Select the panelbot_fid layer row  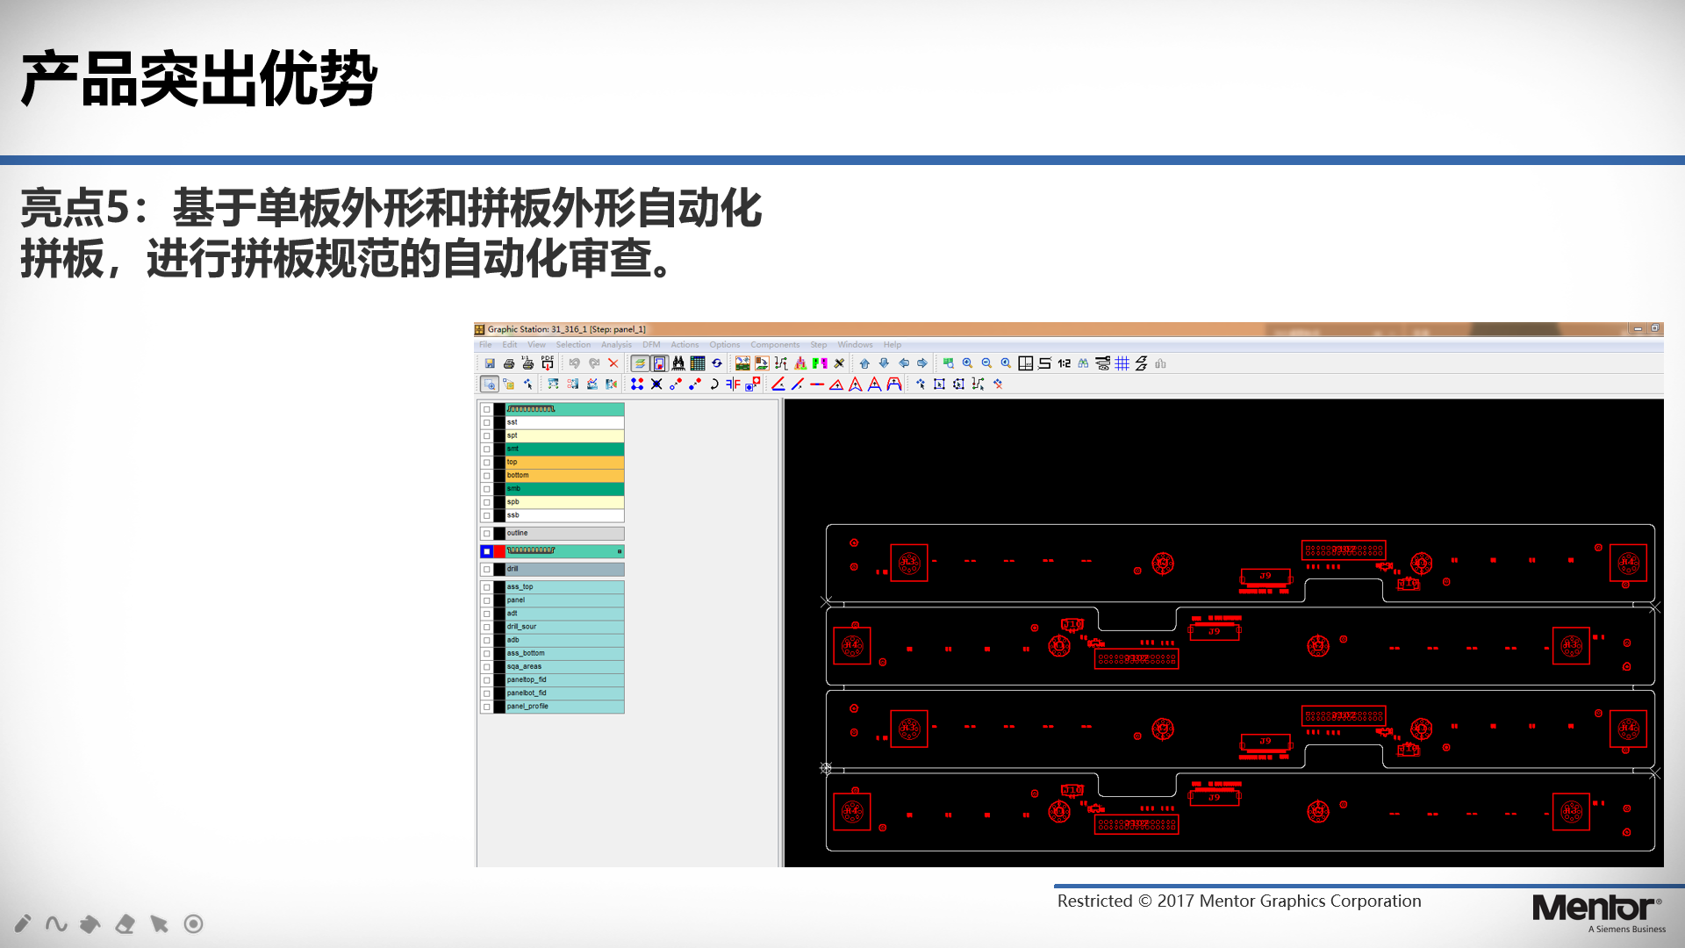[564, 693]
